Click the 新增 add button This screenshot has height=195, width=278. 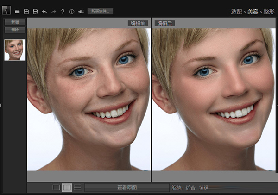[x=14, y=22]
